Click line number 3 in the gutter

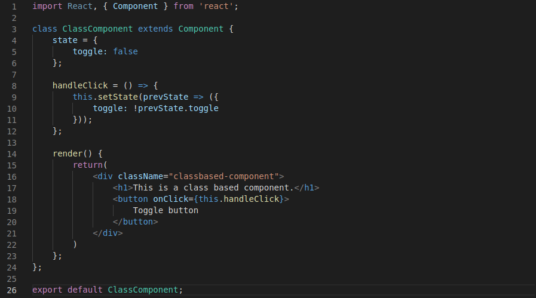coord(14,29)
